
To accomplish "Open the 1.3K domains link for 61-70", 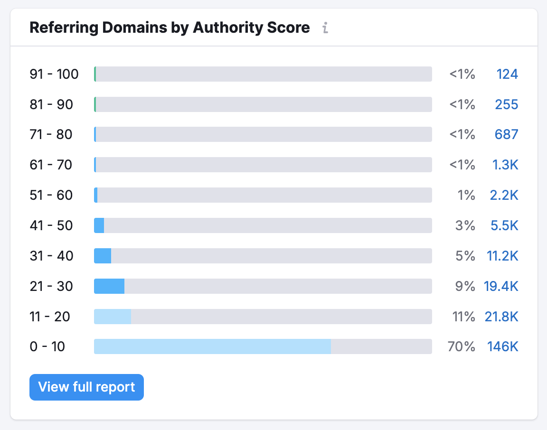I will point(505,165).
